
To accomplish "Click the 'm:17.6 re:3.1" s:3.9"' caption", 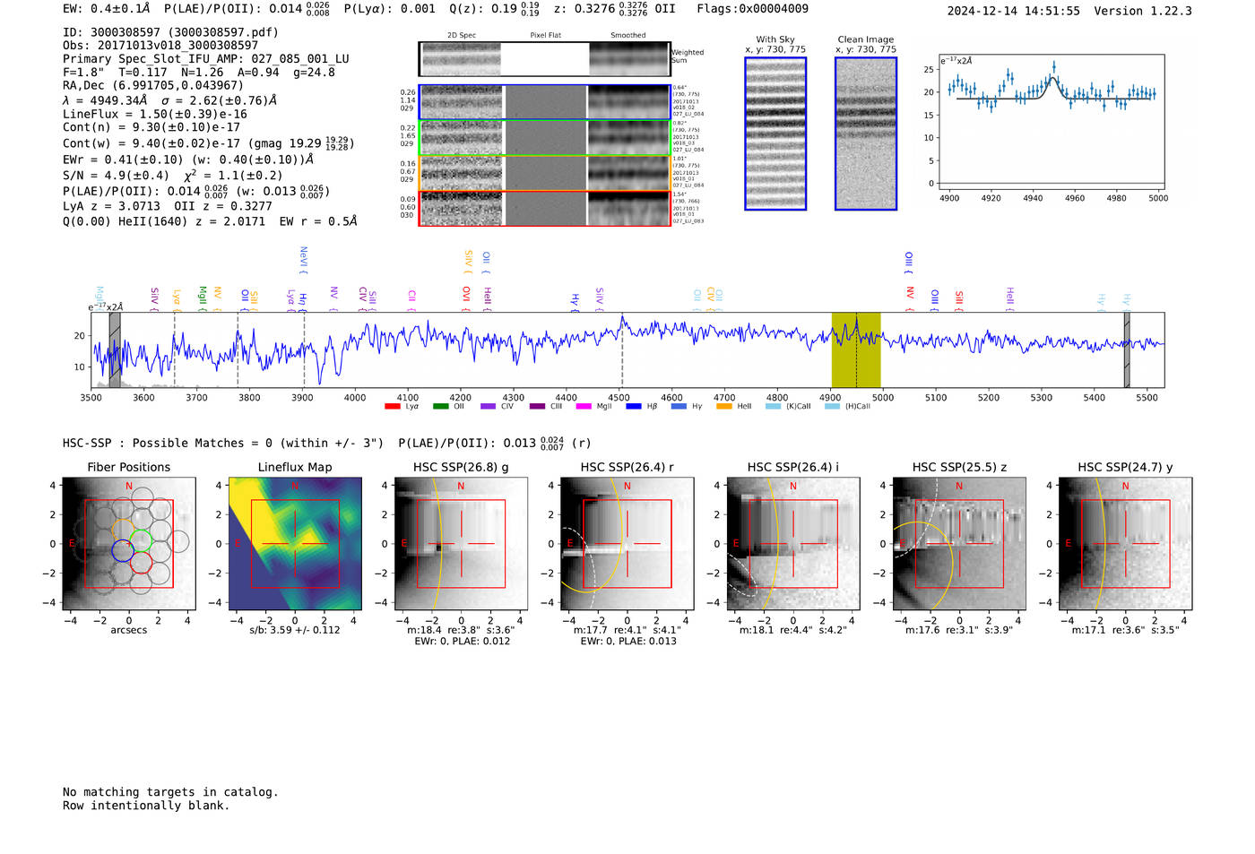I will tap(959, 630).
